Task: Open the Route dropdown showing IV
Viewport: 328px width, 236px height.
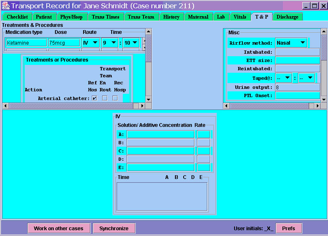Action: [91, 43]
